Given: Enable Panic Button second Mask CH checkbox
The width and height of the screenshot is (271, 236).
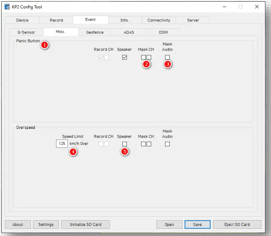Looking at the screenshot, I should pos(149,57).
